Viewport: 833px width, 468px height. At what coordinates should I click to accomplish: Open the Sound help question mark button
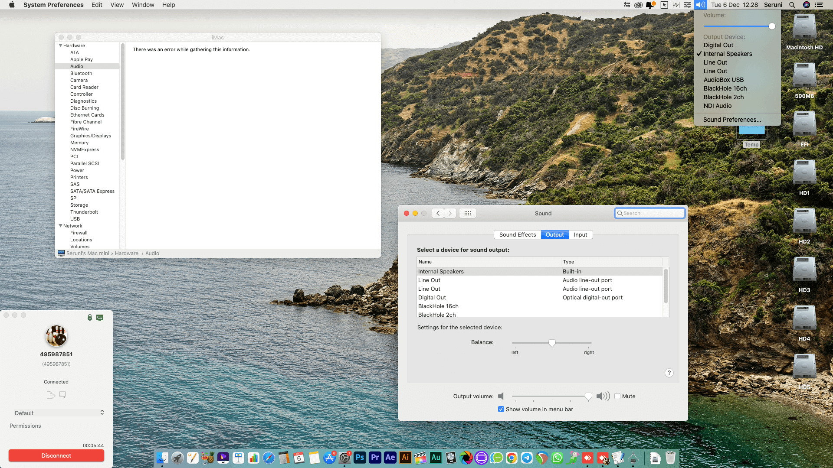[x=669, y=373]
